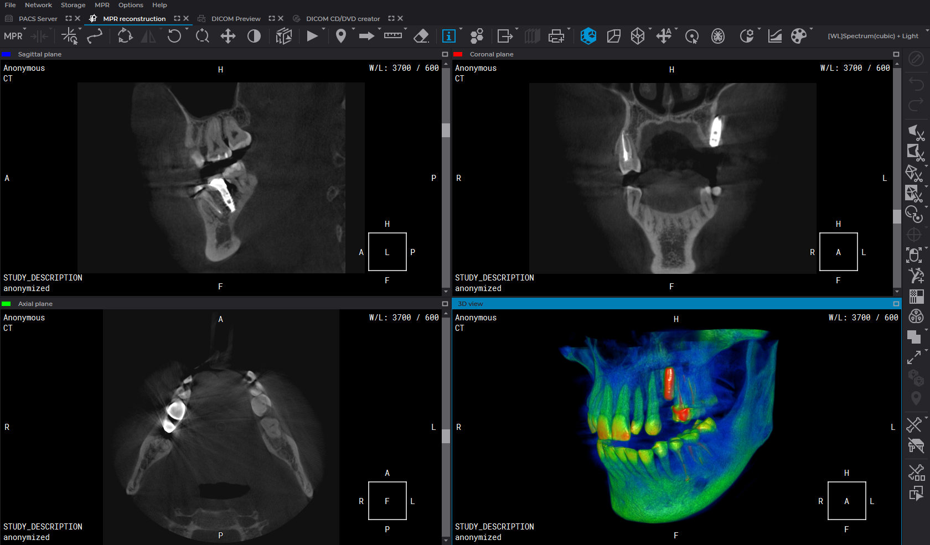This screenshot has width=930, height=545.
Task: Click the play cine button
Action: pyautogui.click(x=312, y=37)
